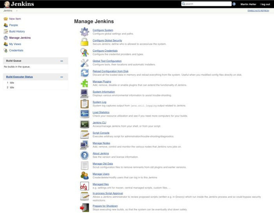The height and width of the screenshot is (213, 274).
Task: Click the About Jenkins question mark icon
Action: tap(85, 155)
